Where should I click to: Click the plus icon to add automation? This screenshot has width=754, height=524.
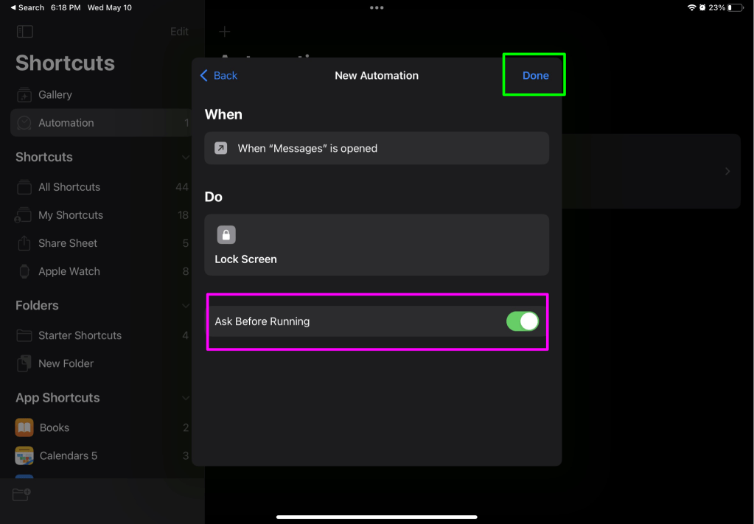[225, 32]
